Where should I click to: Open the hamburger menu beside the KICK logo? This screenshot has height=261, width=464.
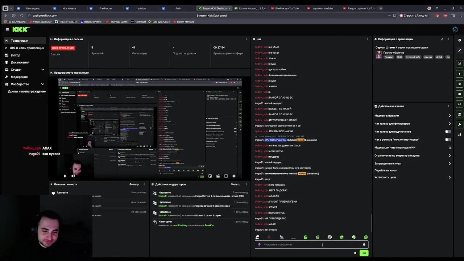(x=7, y=29)
